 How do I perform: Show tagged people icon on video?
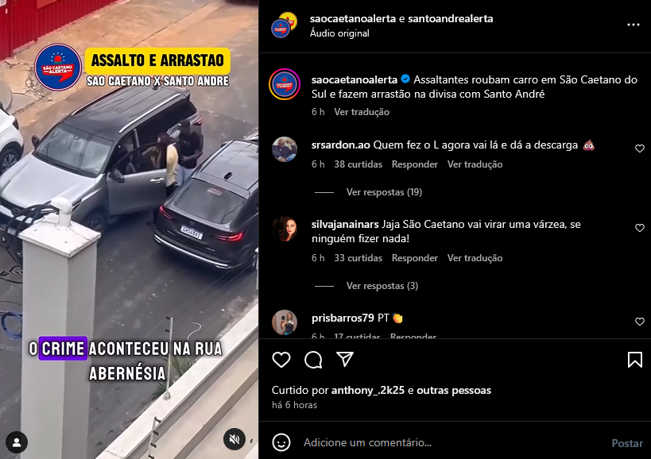point(17,442)
